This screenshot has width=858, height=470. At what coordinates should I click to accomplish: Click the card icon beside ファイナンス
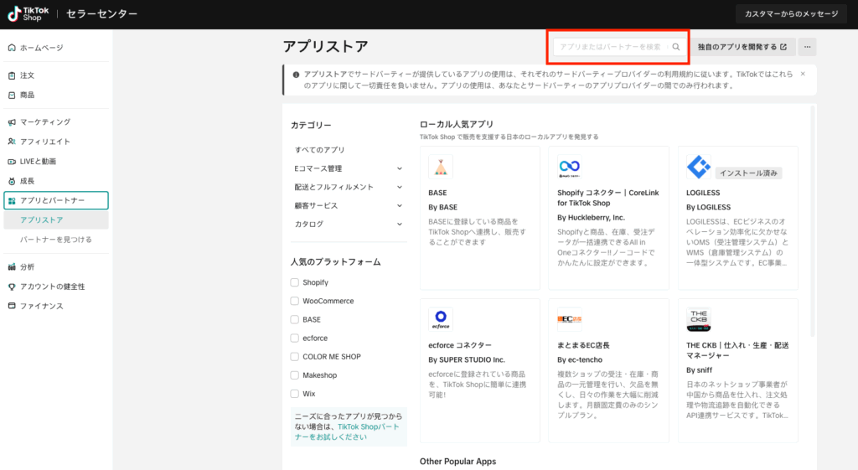point(12,306)
